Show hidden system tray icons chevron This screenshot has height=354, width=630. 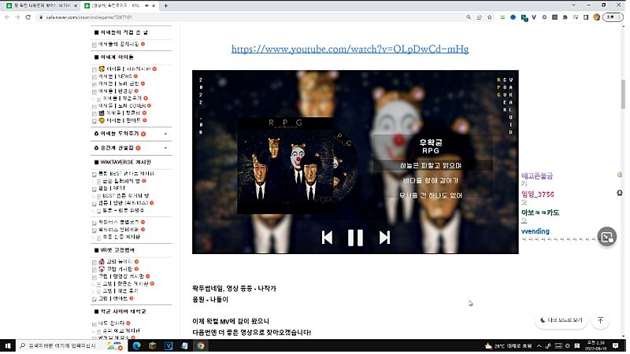[539, 345]
